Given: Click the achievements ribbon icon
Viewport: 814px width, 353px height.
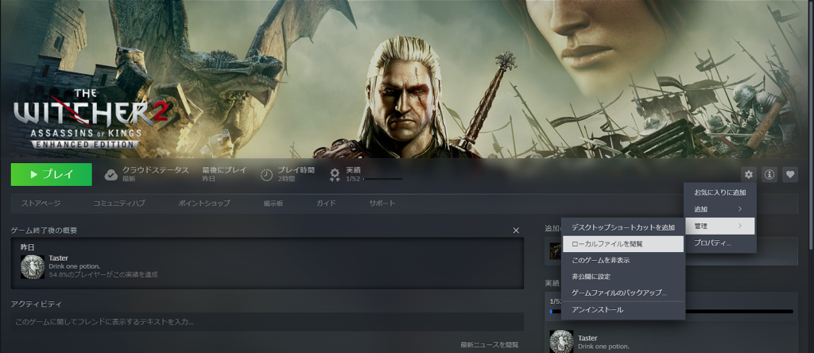Looking at the screenshot, I should 335,175.
